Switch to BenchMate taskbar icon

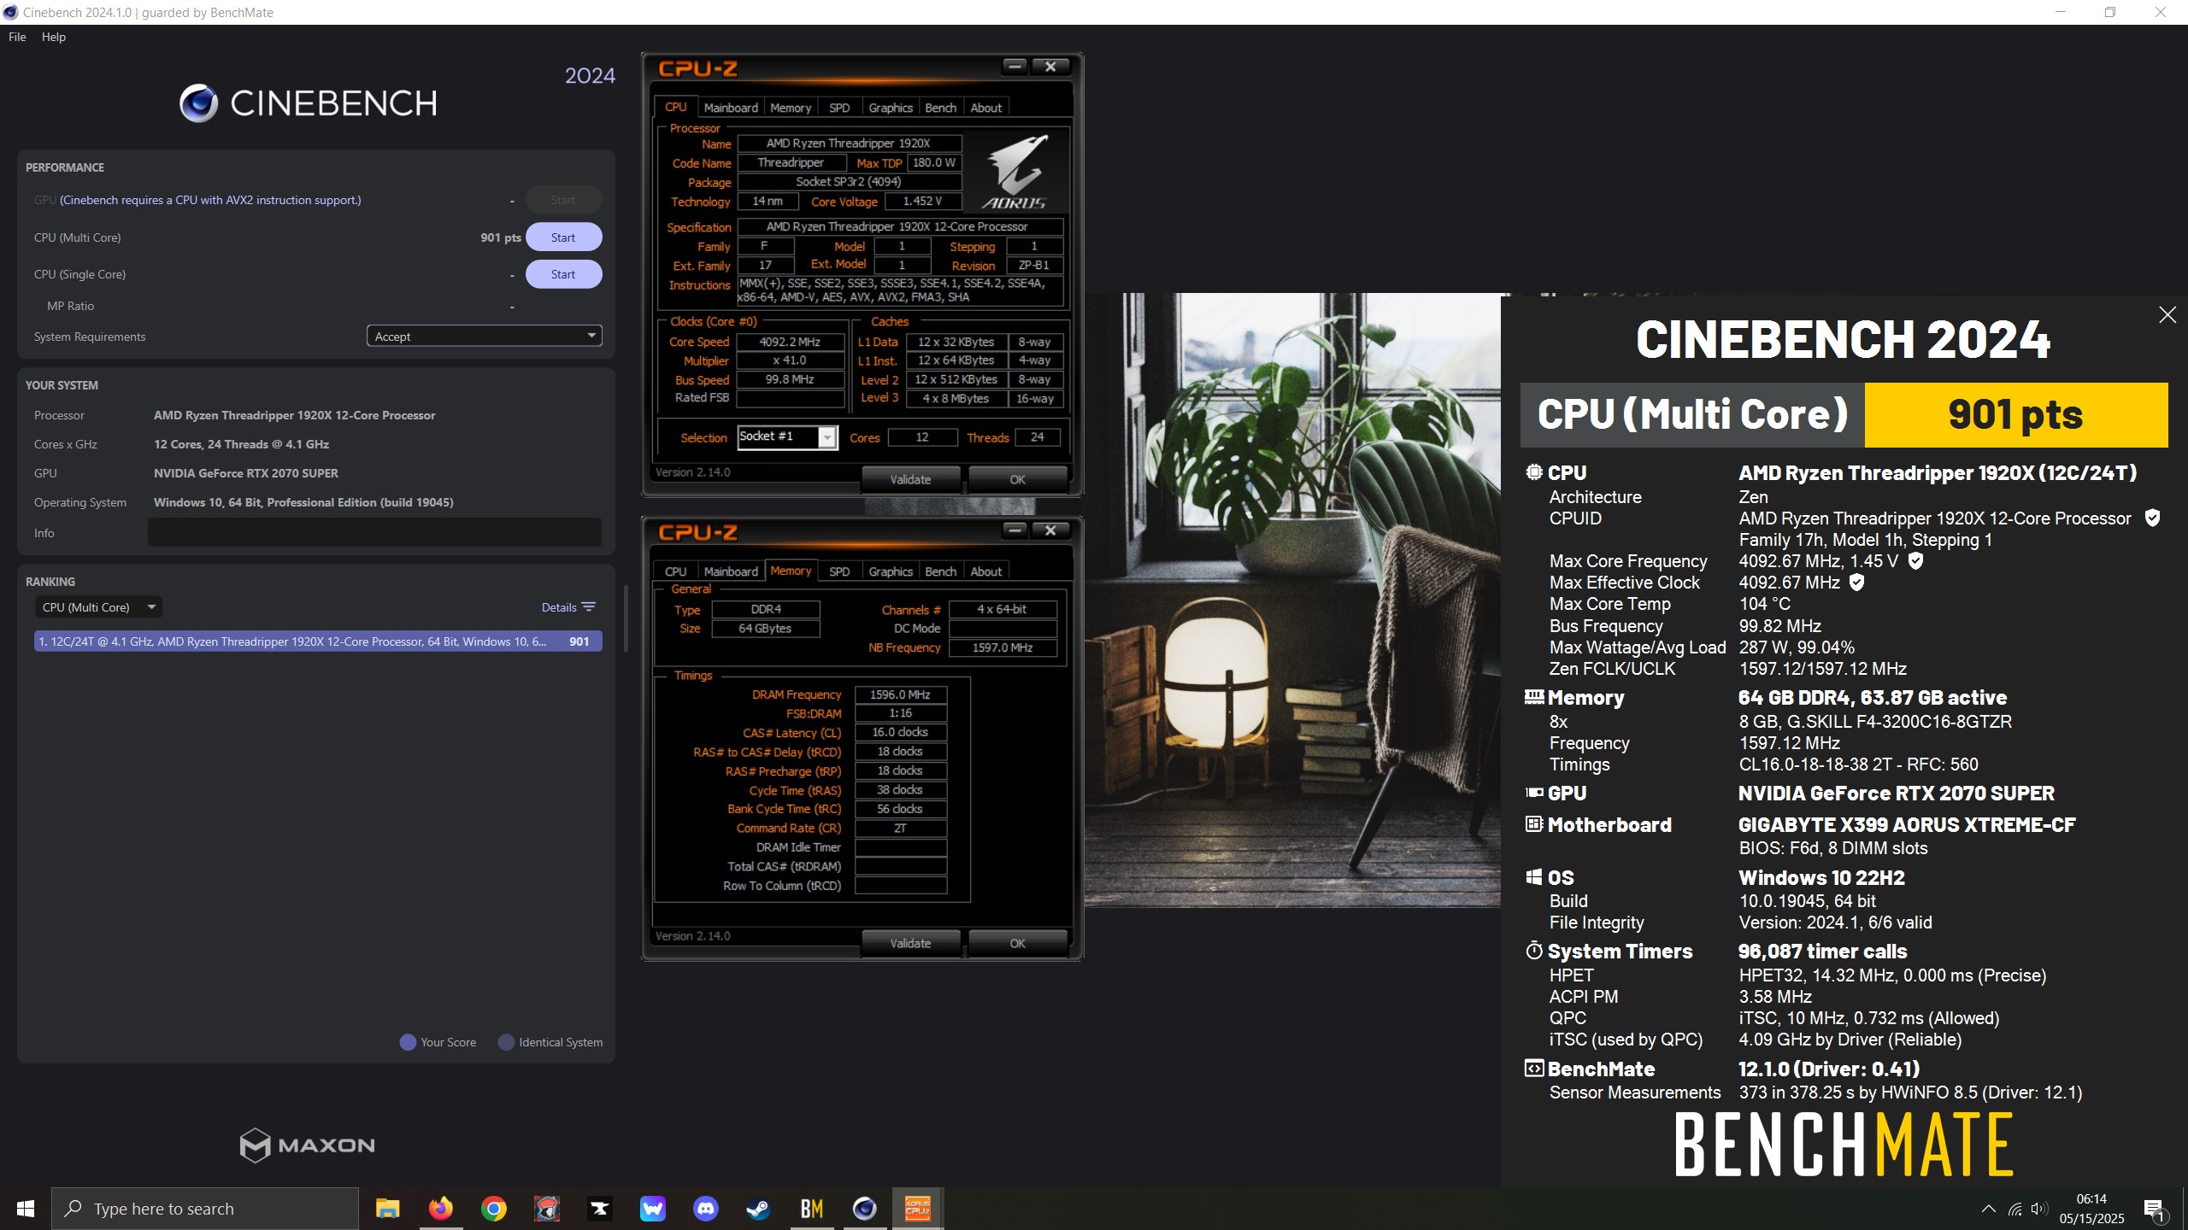click(x=811, y=1209)
